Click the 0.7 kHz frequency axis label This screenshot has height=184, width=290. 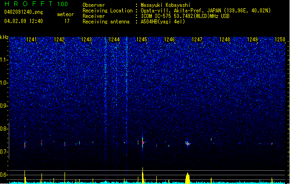(4, 152)
